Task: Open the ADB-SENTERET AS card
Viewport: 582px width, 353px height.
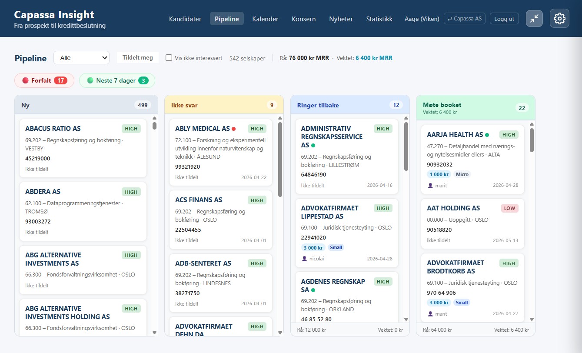Action: click(x=221, y=283)
